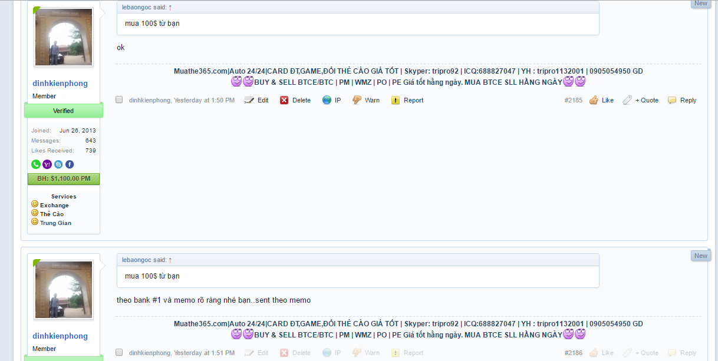Click the Joined date Jun 26, 2013
Screen dimensions: 718x361
[78, 131]
